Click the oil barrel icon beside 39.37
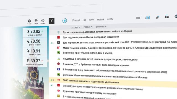 click(28, 61)
